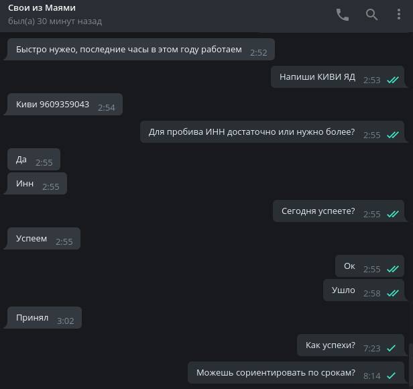413x389 pixels.
Task: Open search in this chat
Action: pos(371,15)
